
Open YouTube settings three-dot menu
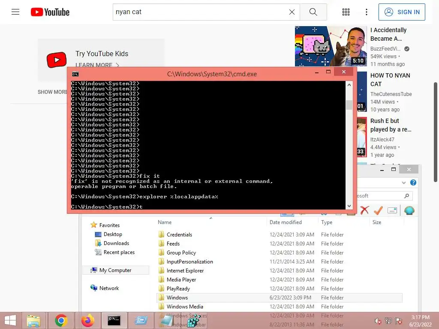pos(366,12)
